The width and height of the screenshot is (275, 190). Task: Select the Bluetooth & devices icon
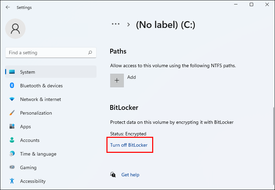coord(12,86)
